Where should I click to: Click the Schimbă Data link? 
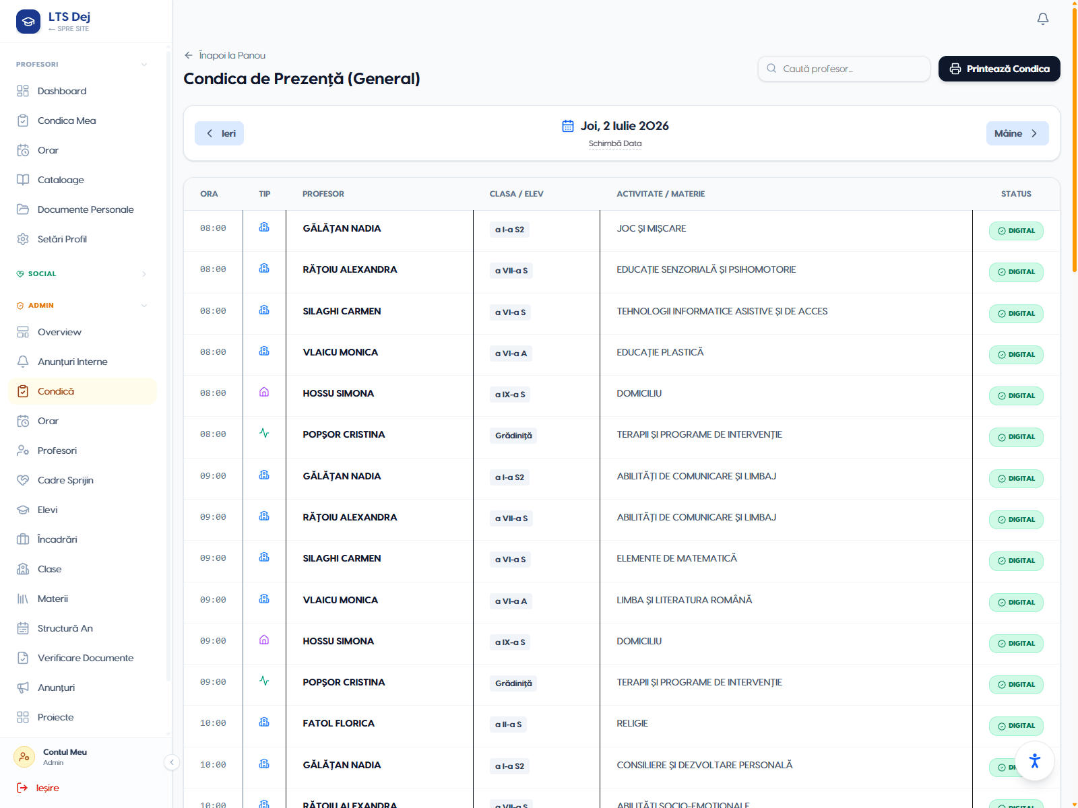click(x=615, y=143)
